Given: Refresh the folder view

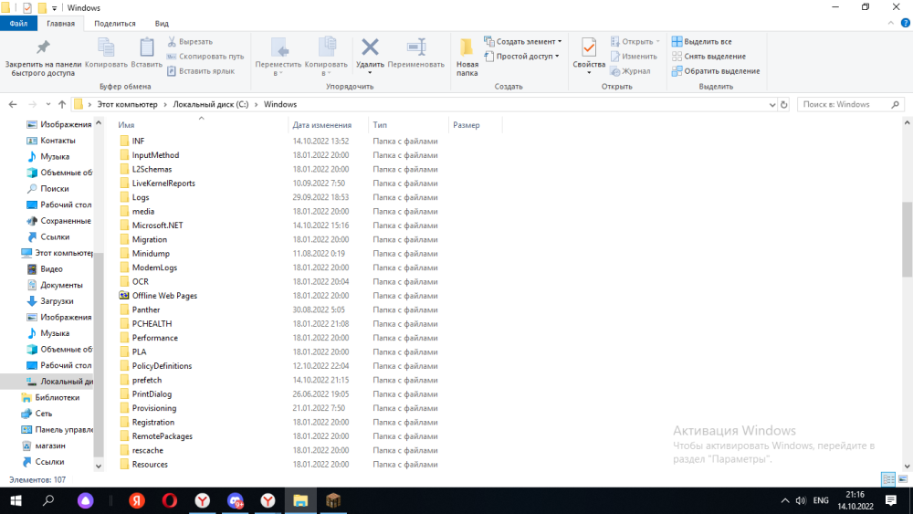Looking at the screenshot, I should click(783, 105).
